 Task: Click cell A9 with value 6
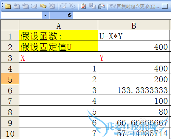[x=59, y=122]
